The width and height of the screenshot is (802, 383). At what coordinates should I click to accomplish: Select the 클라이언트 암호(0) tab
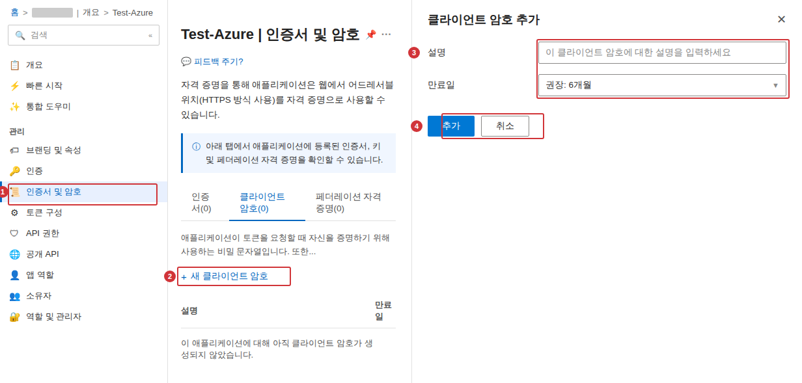(267, 202)
